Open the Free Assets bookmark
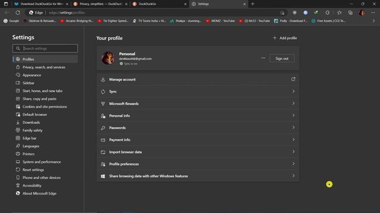Screen dimensions: 380x213 [328, 21]
